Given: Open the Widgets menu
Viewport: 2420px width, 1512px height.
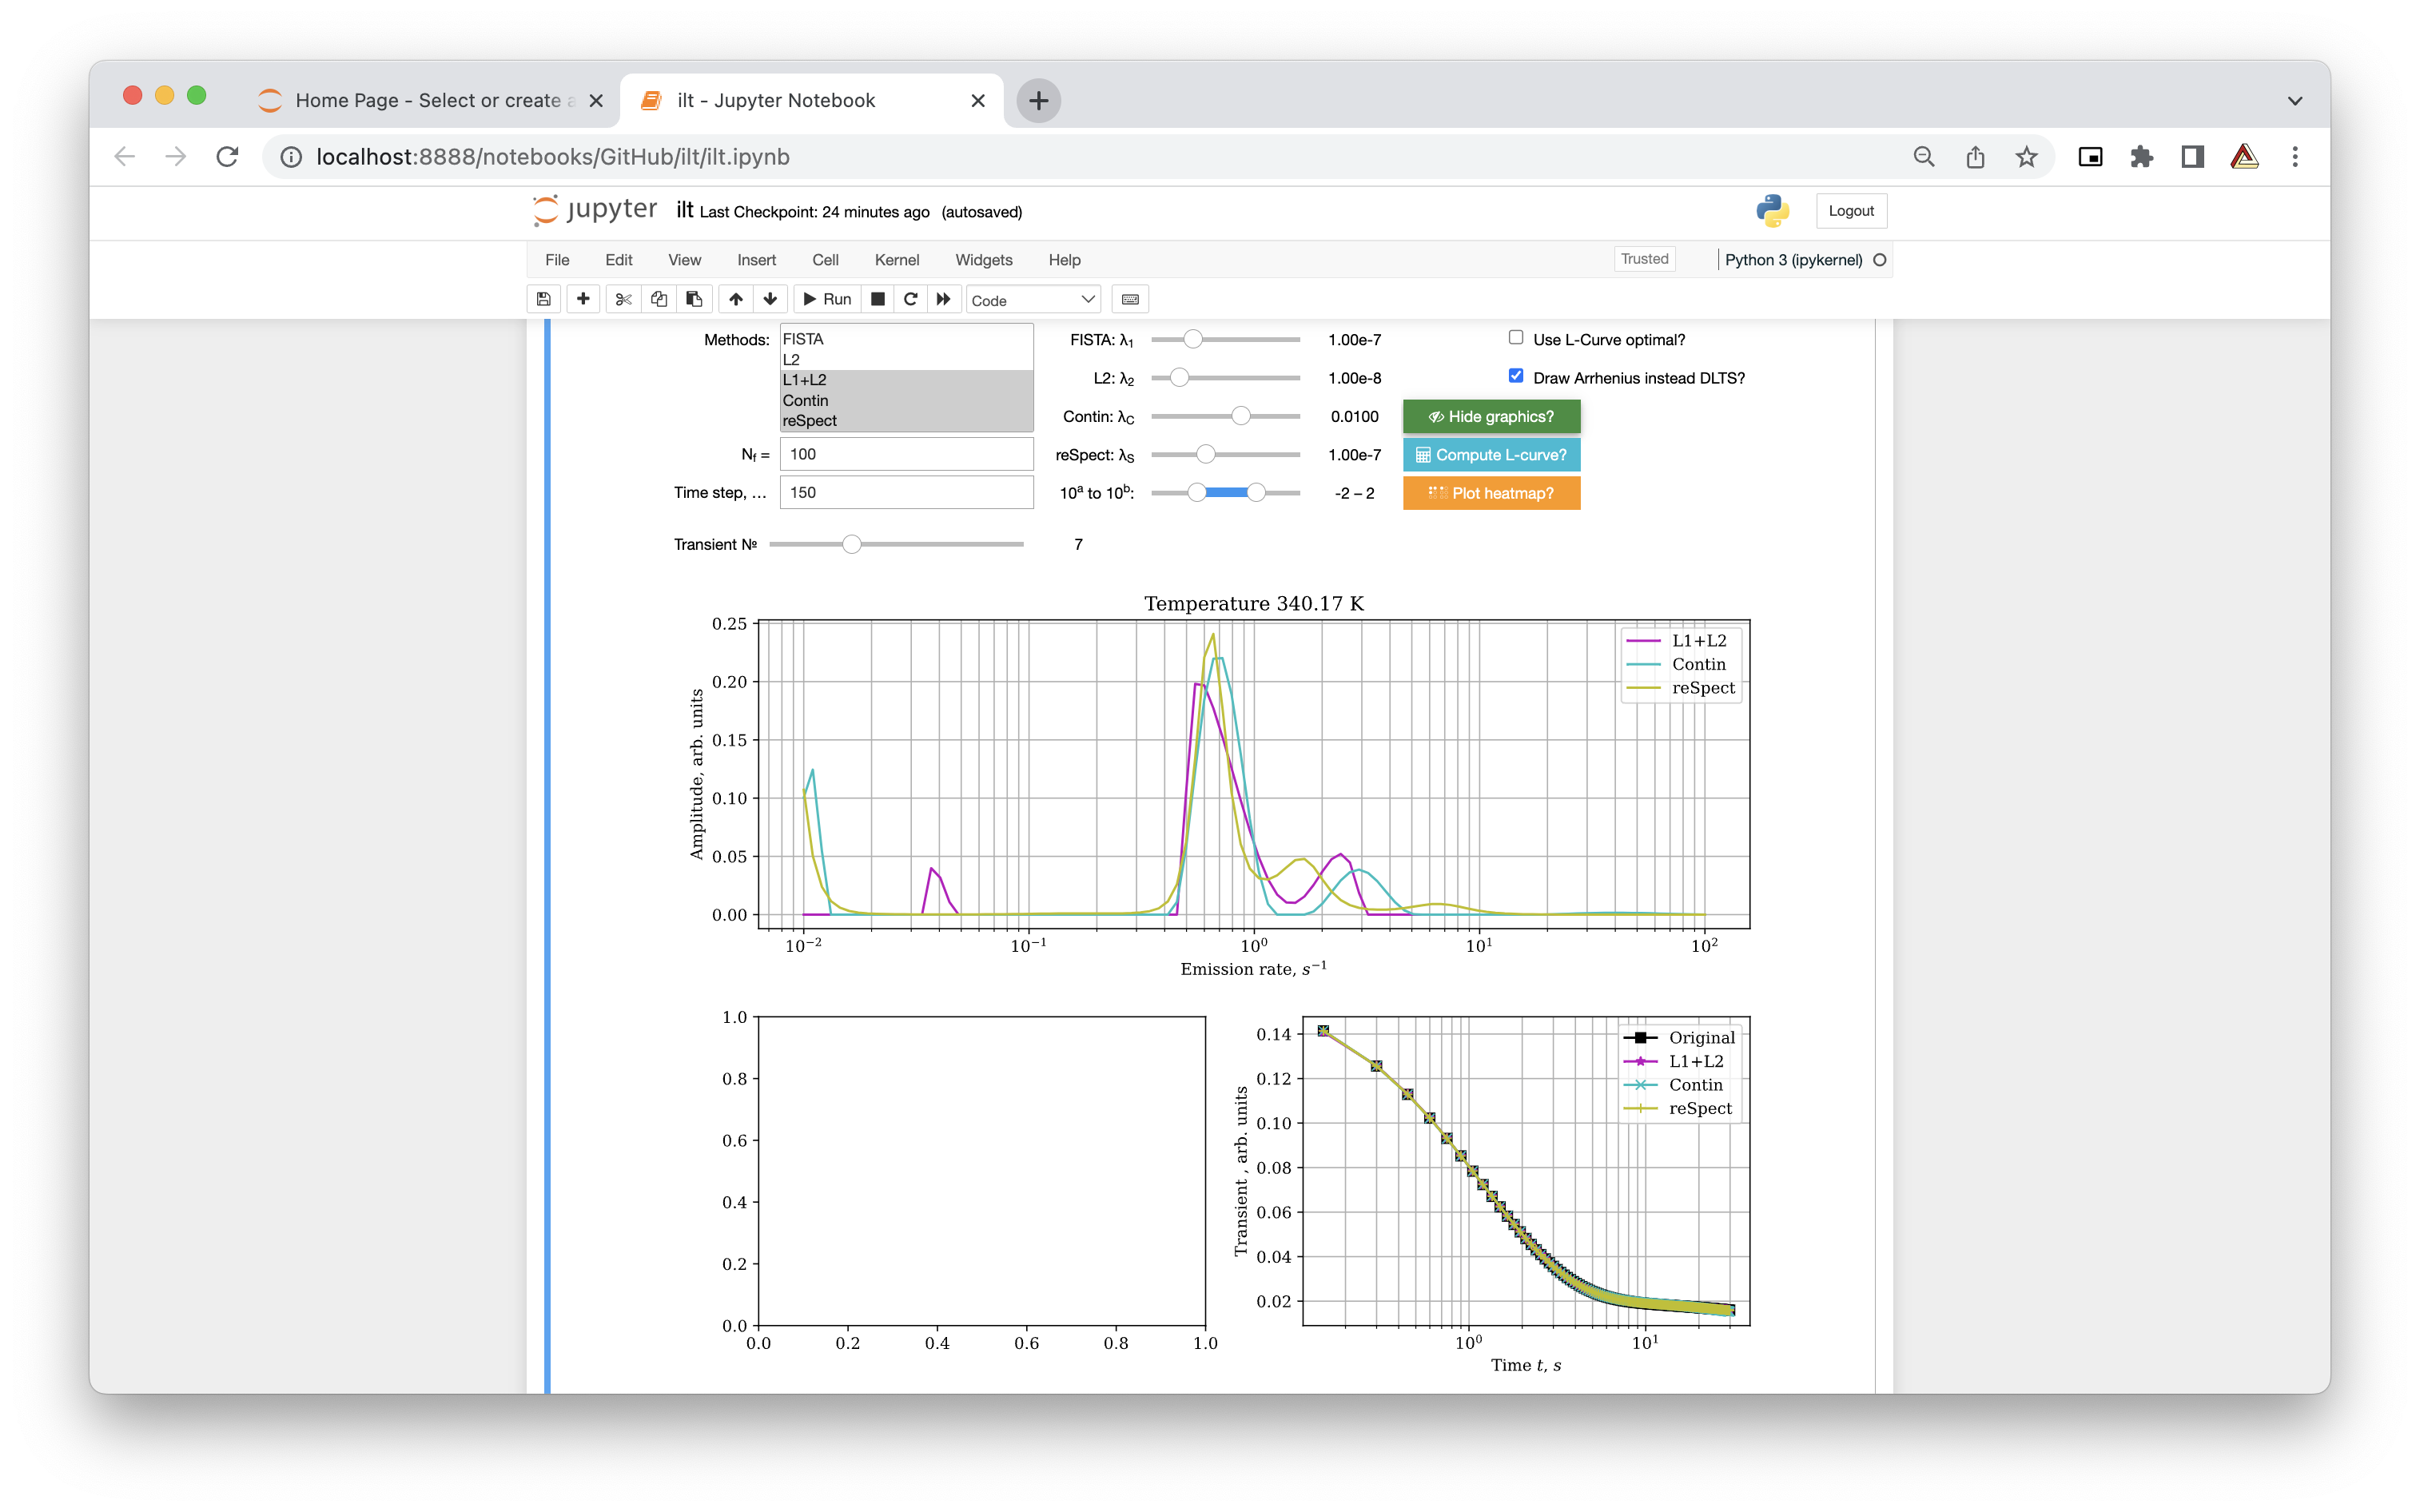Looking at the screenshot, I should [983, 260].
